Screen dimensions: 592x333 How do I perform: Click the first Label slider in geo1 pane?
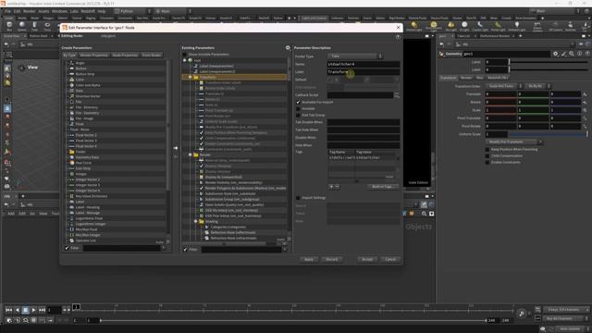tap(549, 62)
